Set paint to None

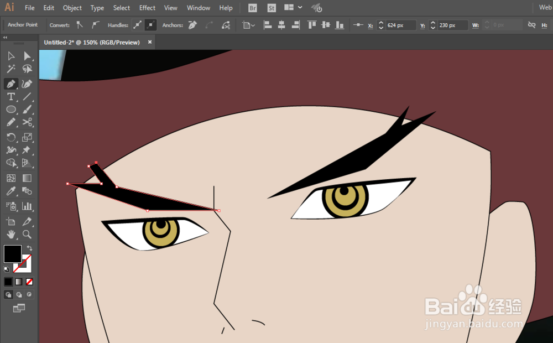(30, 282)
